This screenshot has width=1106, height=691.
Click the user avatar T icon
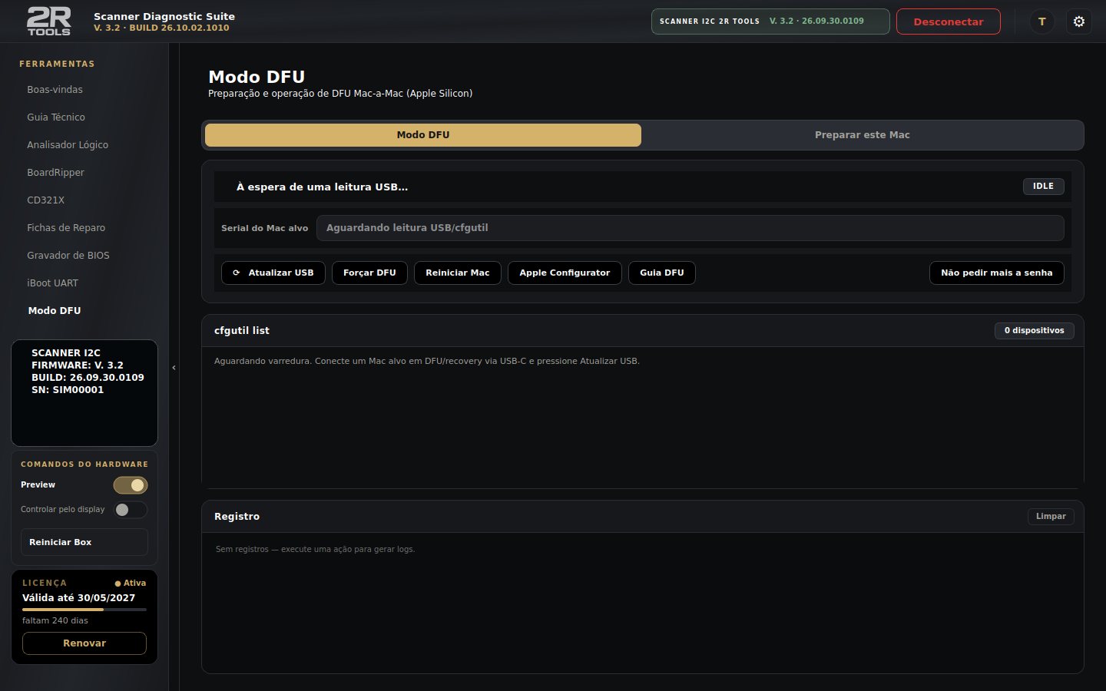[x=1042, y=21]
